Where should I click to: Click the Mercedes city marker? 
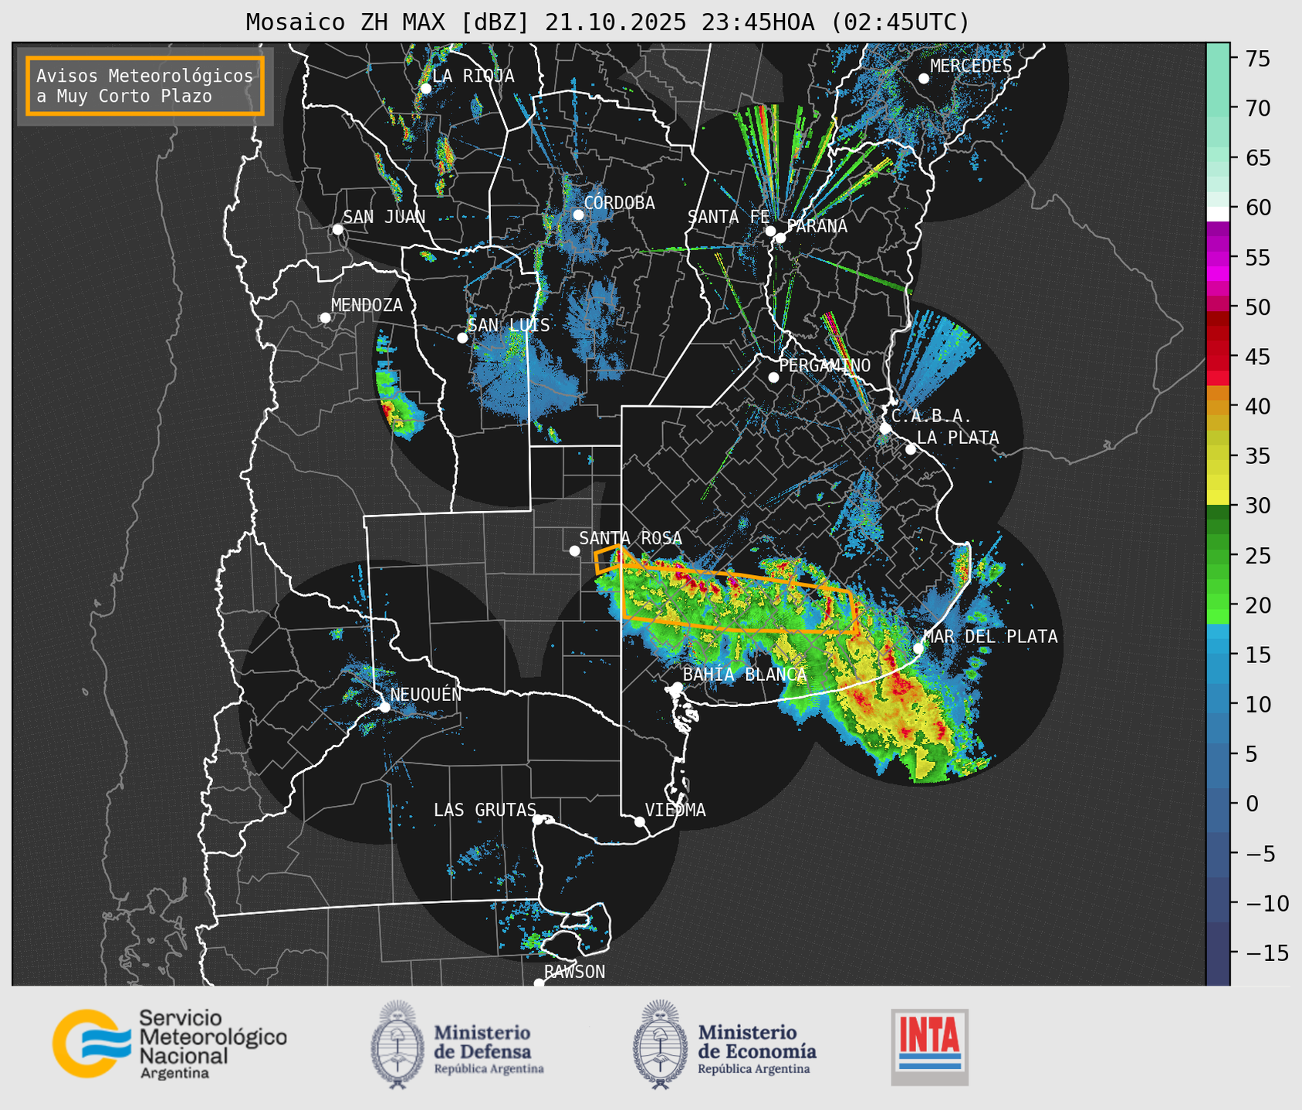pos(923,79)
